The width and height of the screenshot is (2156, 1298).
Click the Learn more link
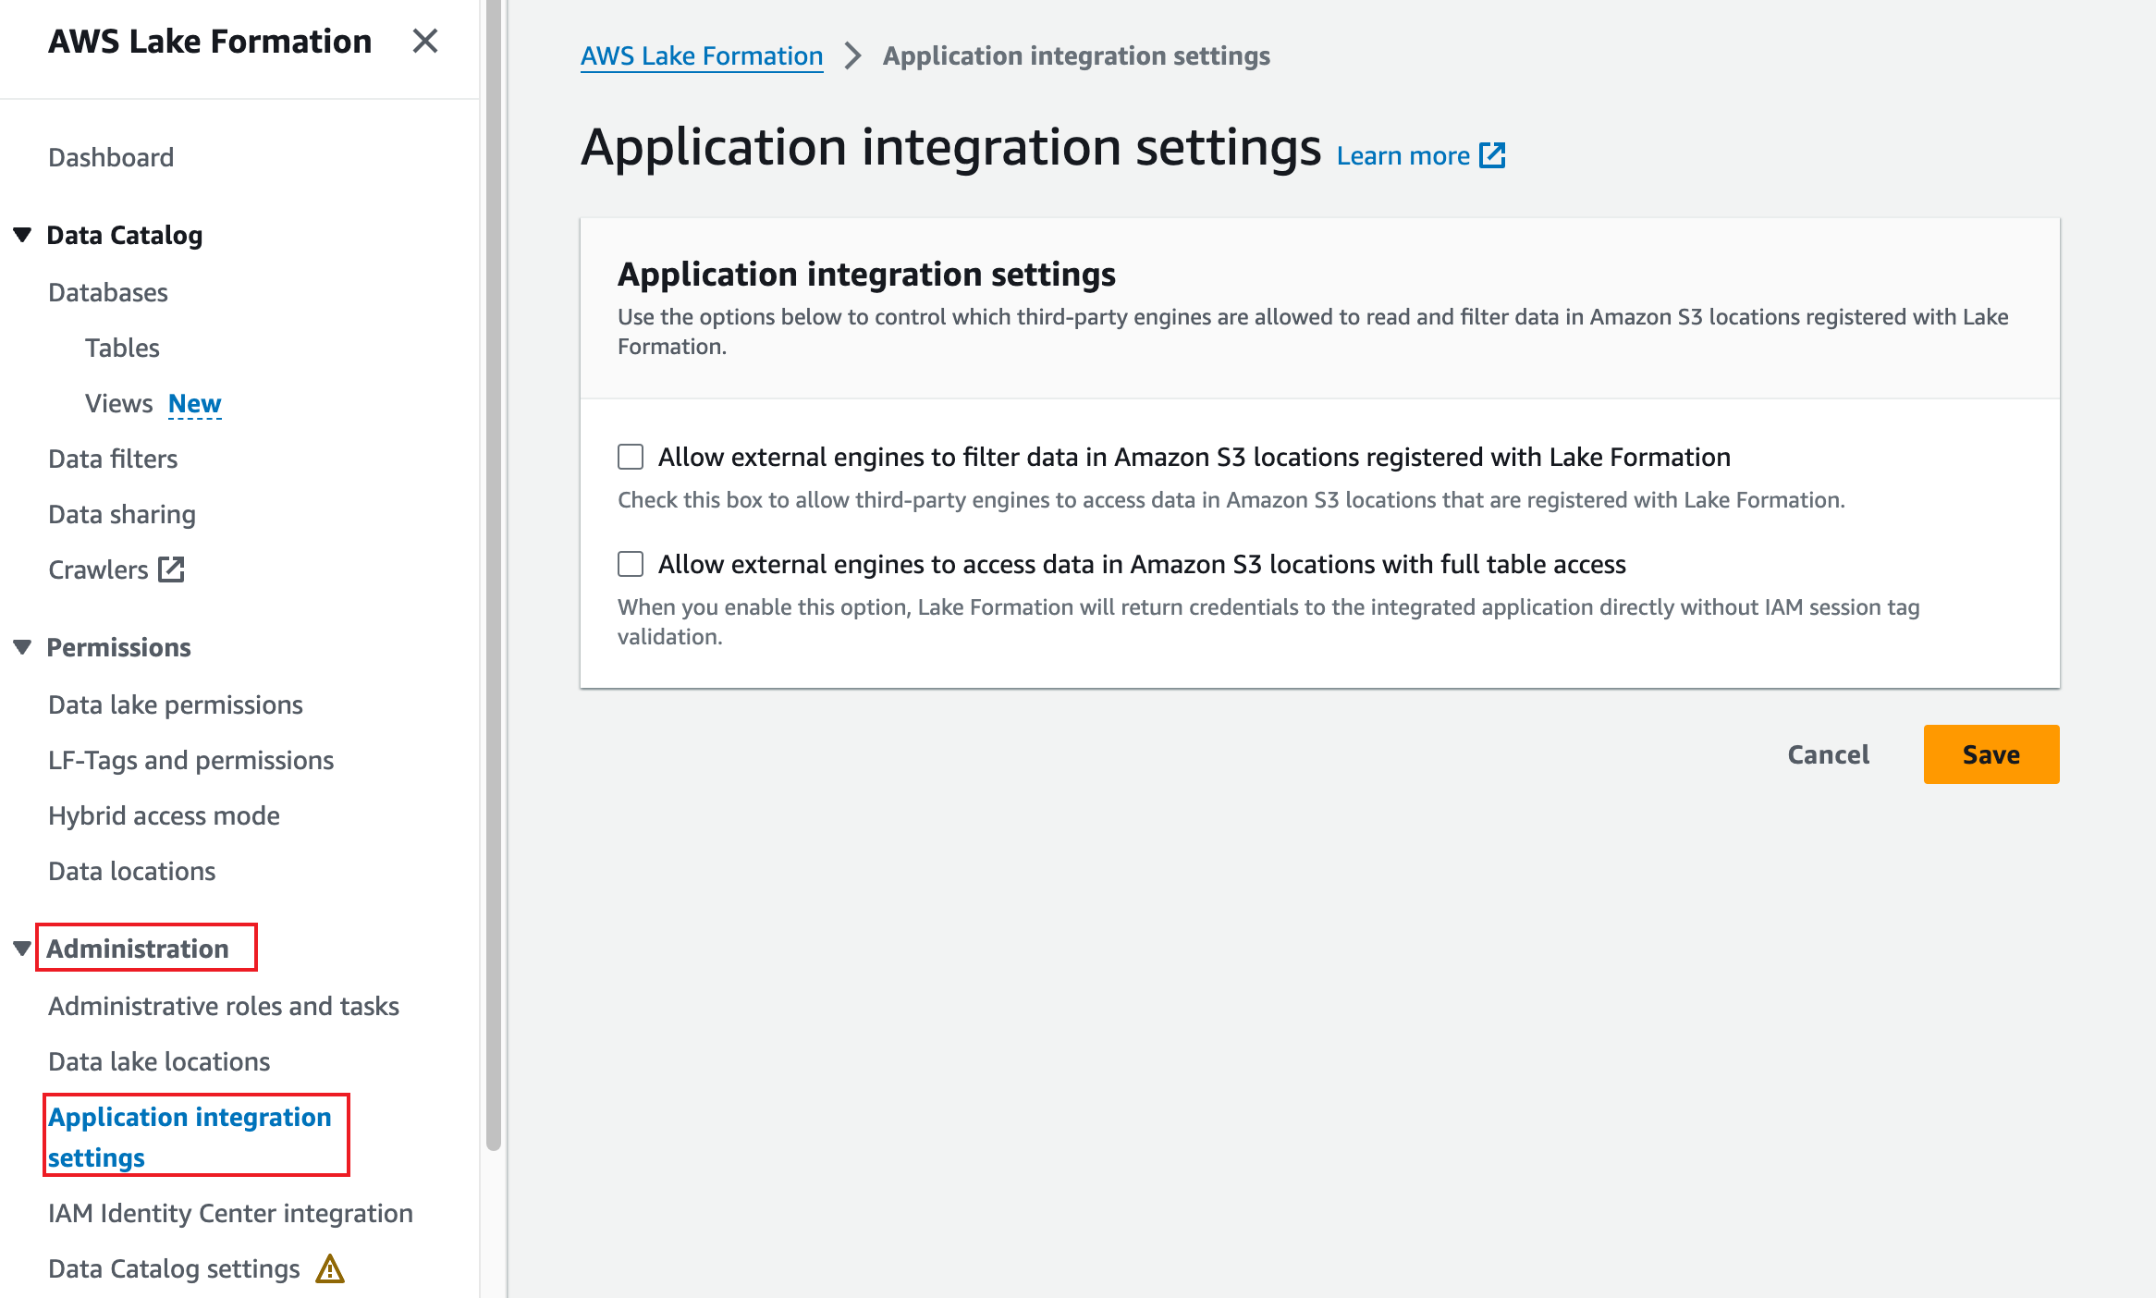coord(1403,155)
